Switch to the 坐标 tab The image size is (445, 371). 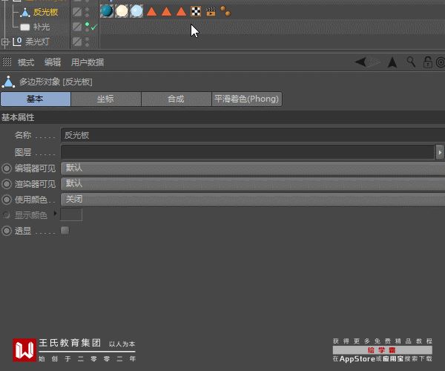click(106, 99)
